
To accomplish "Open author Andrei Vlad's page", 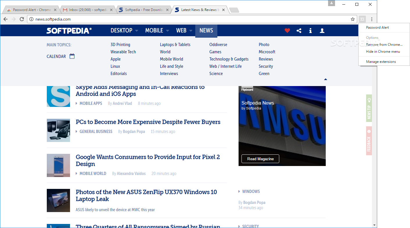I will (122, 103).
